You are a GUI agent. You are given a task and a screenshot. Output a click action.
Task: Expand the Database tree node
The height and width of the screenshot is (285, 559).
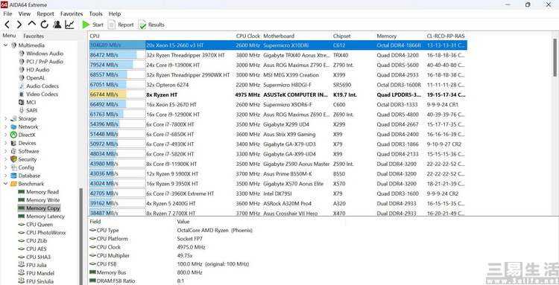pos(5,176)
